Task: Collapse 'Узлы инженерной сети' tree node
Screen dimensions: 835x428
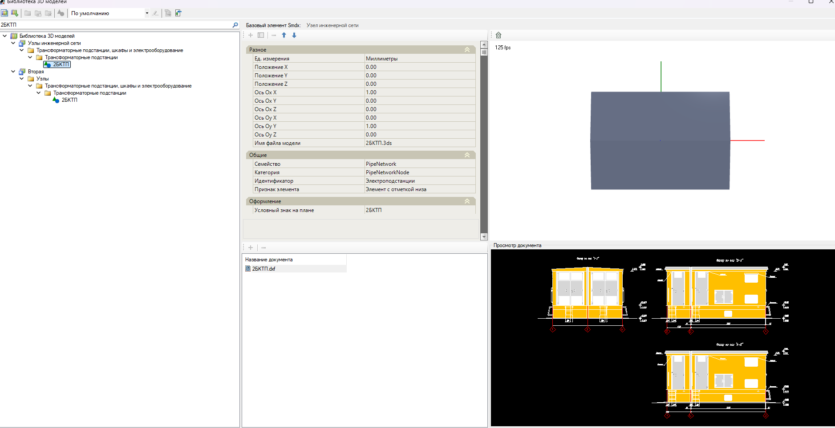Action: [13, 43]
